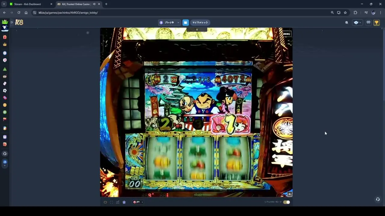385x216 pixels.
Task: Open the K8 site search magnifier
Action: click(x=346, y=22)
